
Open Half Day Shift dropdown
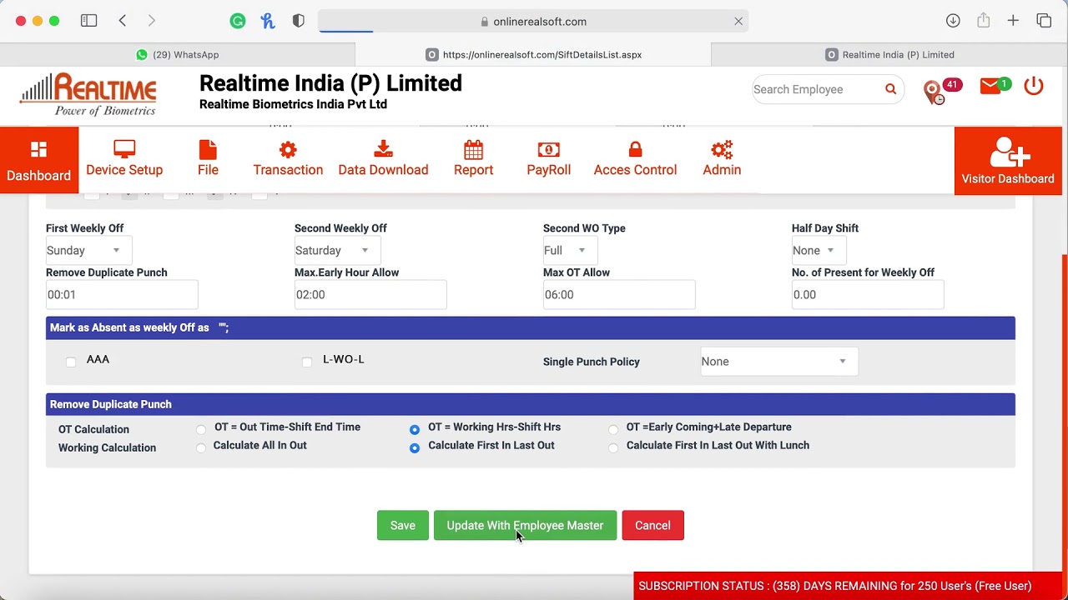coord(819,250)
